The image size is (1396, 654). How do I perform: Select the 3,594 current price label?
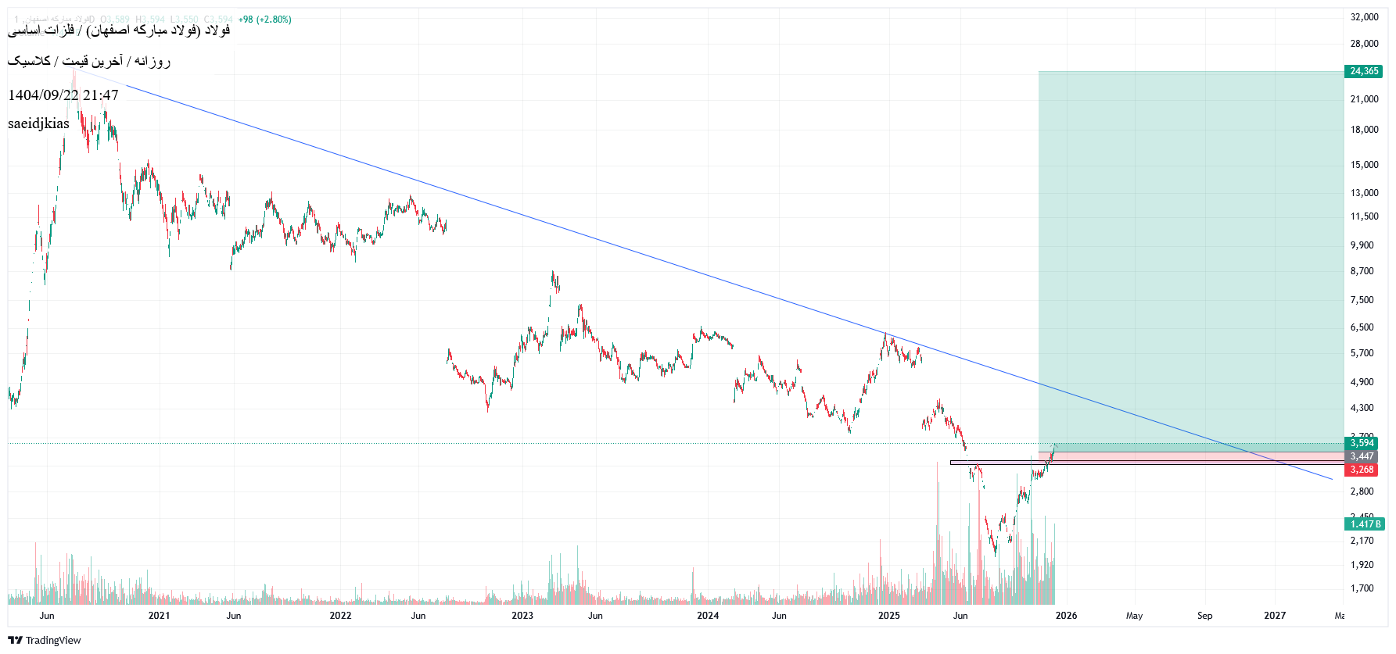pos(1362,443)
